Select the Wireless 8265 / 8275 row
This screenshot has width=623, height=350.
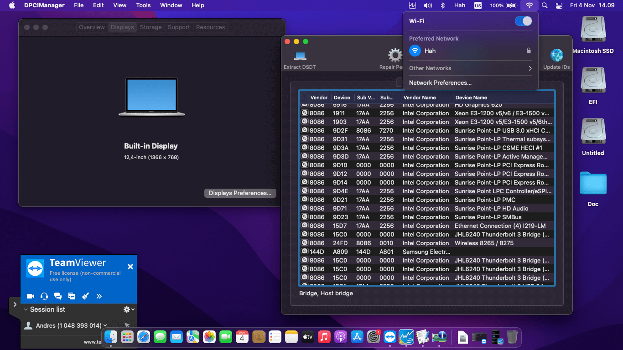point(427,243)
